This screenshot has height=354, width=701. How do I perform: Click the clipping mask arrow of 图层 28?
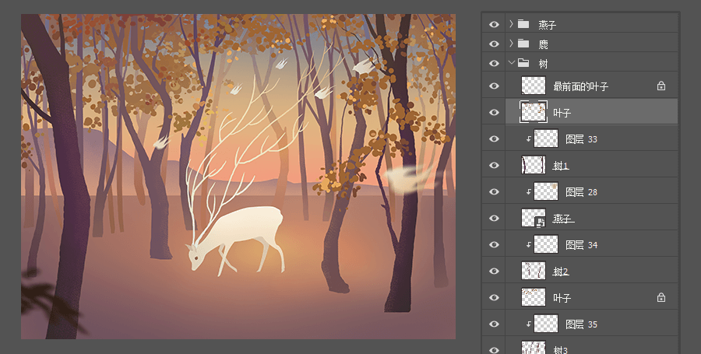(528, 191)
